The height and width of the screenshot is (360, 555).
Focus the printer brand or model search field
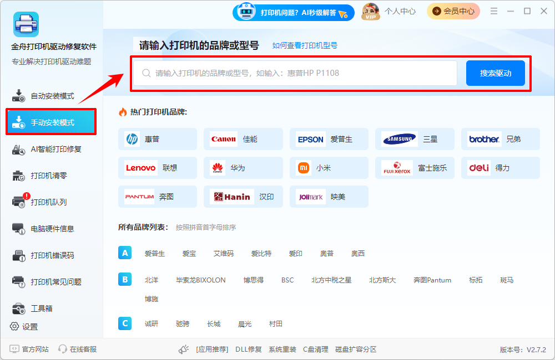(295, 73)
